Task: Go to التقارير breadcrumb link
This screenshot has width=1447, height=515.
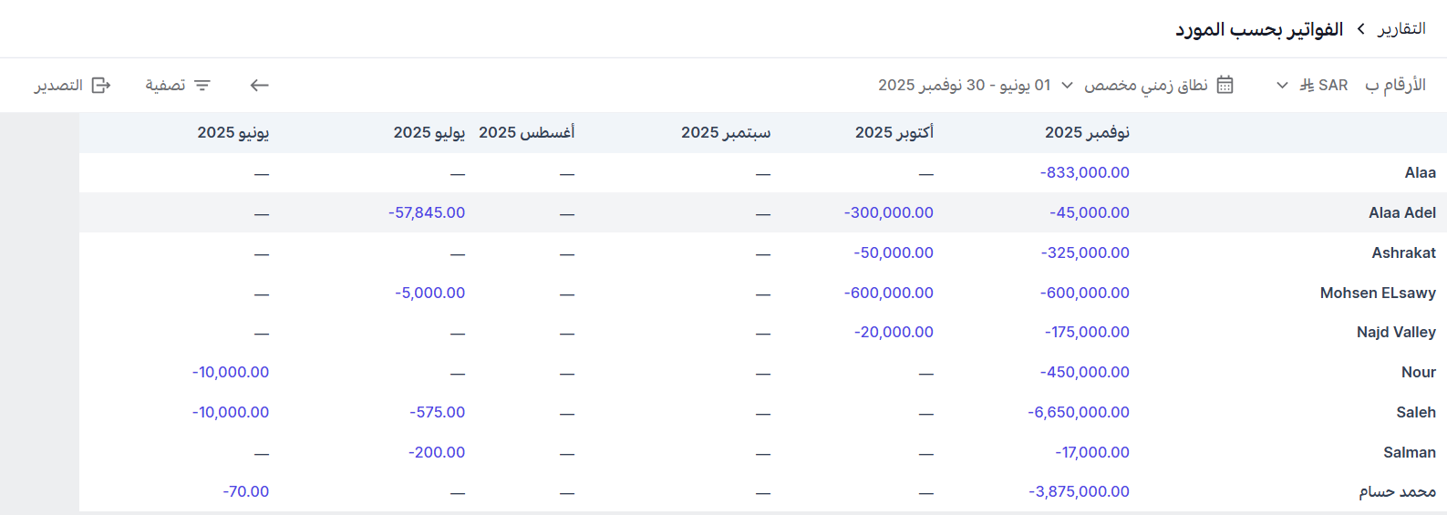Action: (1401, 29)
